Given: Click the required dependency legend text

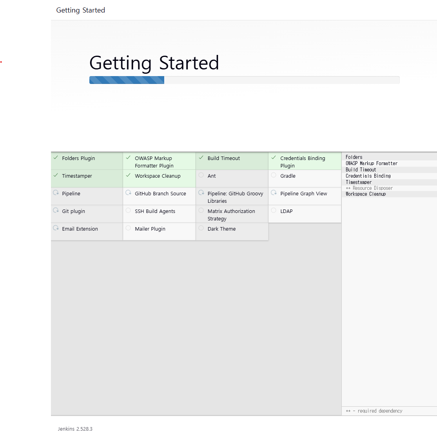Looking at the screenshot, I should 374,411.
